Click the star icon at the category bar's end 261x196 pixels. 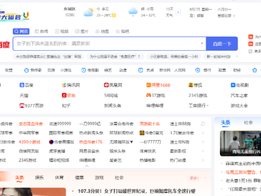click(254, 70)
